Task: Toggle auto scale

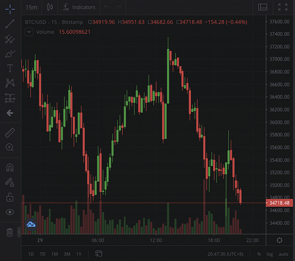Action: click(283, 254)
